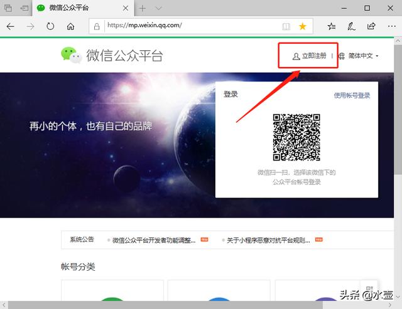This screenshot has width=402, height=309.
Task: Click the scroll up arrow
Action: 398,41
